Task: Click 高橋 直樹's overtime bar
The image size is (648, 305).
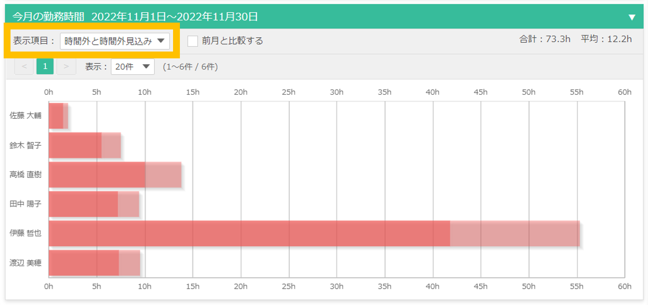Action: 97,175
